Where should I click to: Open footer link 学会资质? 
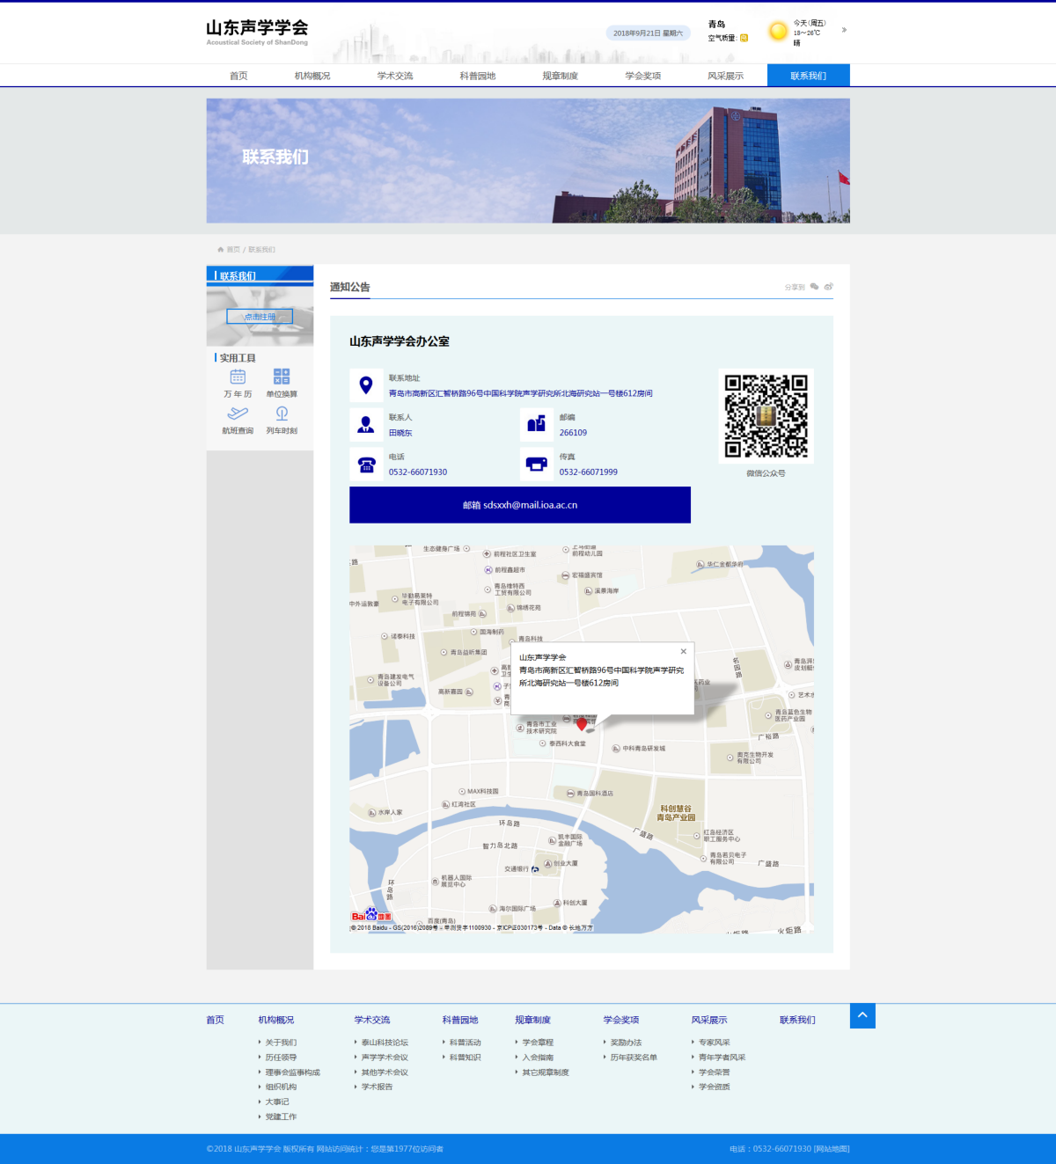tap(715, 1087)
